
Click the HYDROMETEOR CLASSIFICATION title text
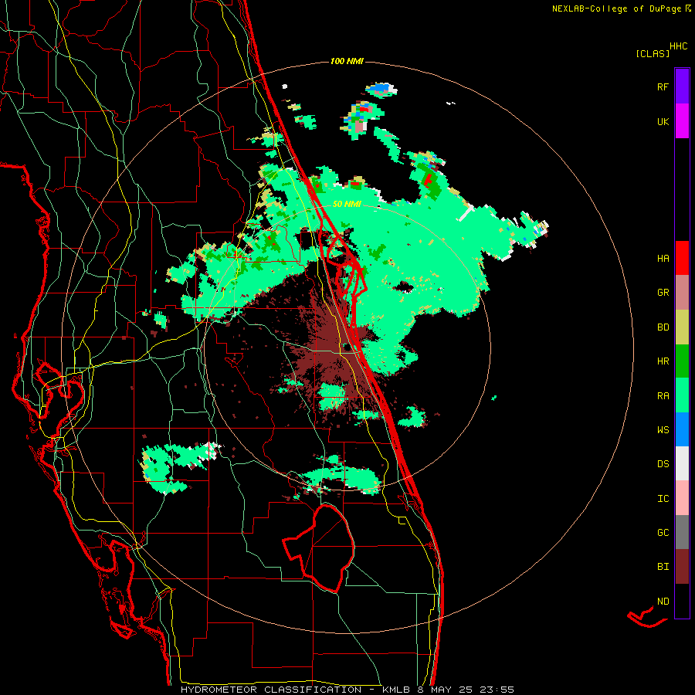pyautogui.click(x=271, y=690)
